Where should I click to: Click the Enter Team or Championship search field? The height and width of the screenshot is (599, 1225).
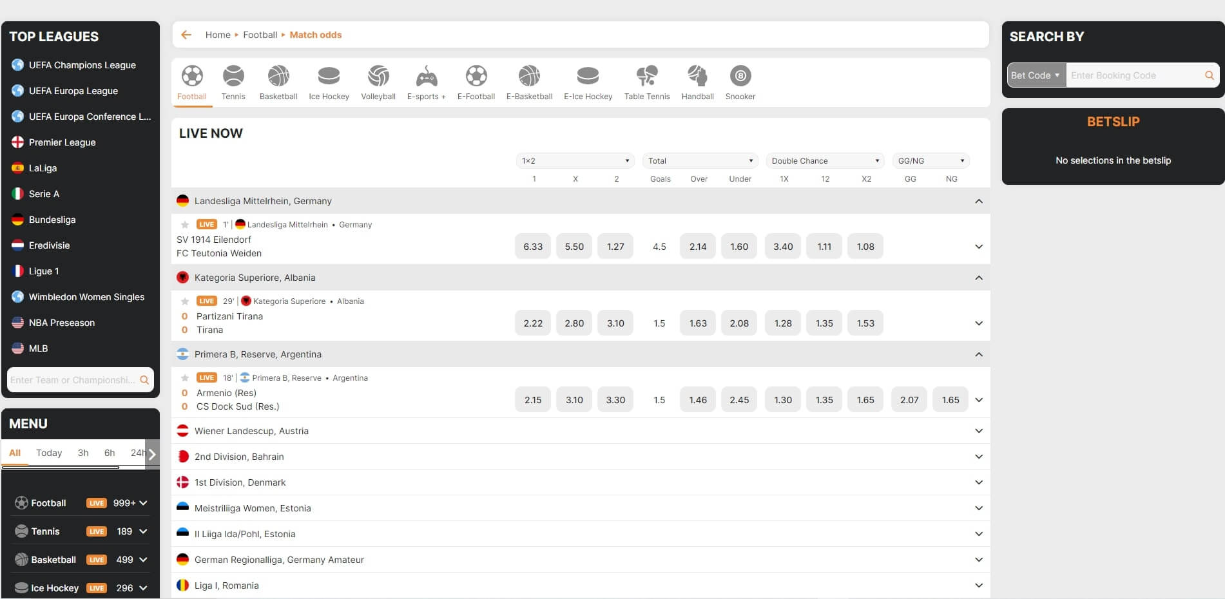click(x=74, y=380)
